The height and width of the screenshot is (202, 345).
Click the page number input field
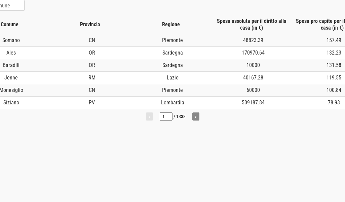(x=166, y=116)
